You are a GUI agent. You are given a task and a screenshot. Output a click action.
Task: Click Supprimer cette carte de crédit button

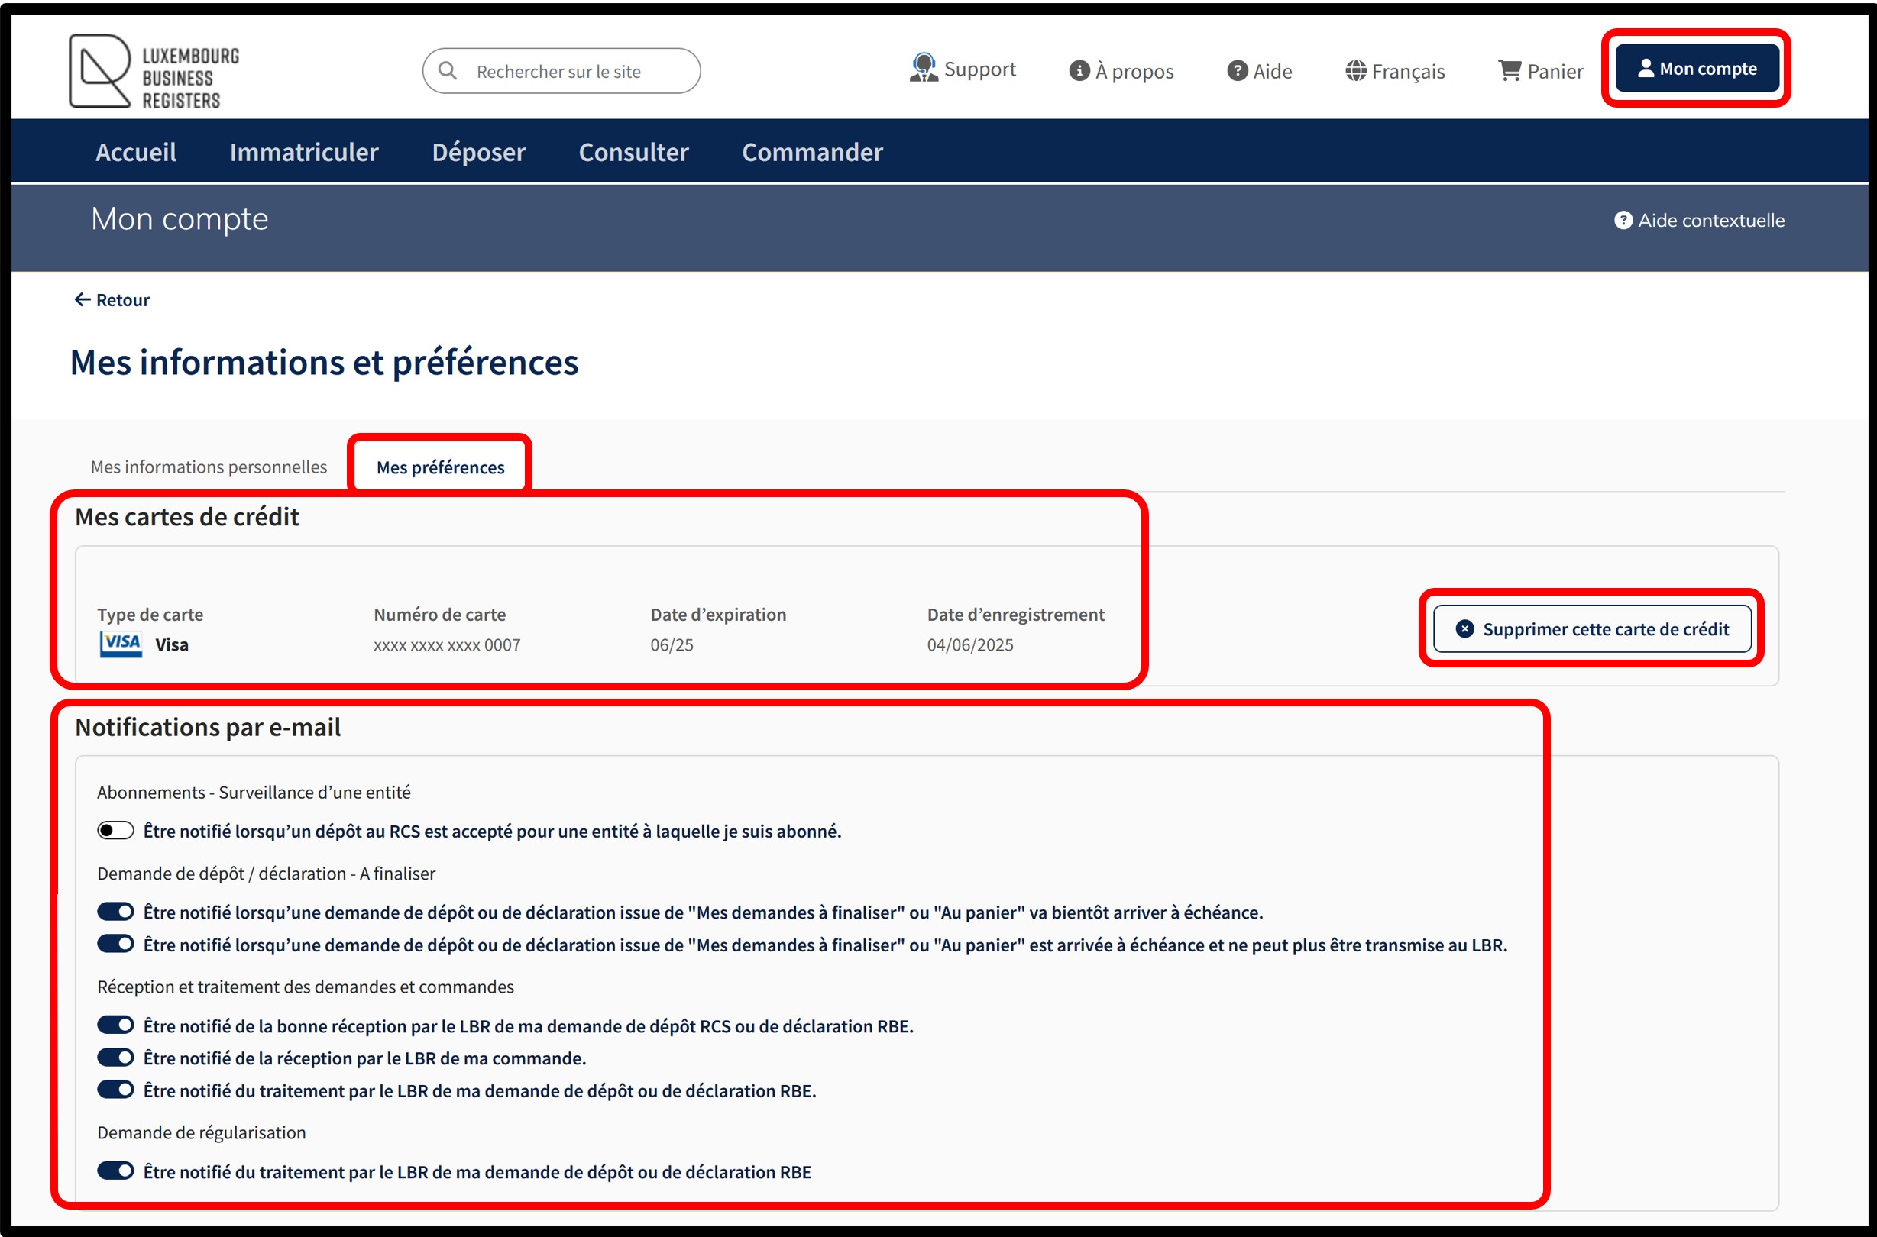[1591, 628]
